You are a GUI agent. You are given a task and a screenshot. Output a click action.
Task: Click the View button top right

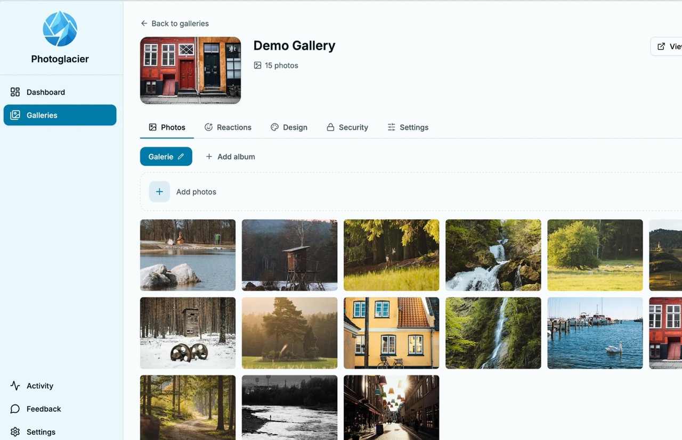point(670,46)
